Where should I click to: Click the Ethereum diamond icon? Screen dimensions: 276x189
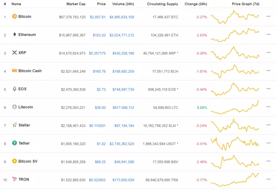[x=14, y=35]
